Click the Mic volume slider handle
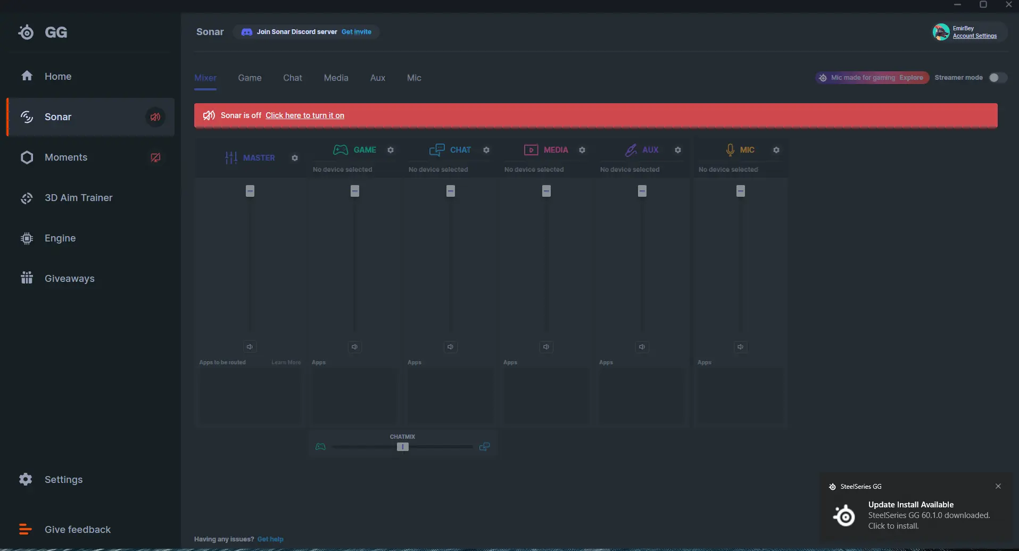Image resolution: width=1019 pixels, height=551 pixels. pyautogui.click(x=741, y=191)
